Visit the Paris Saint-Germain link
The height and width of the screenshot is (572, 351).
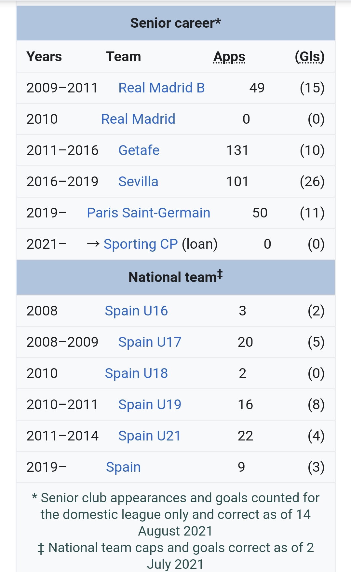[148, 213]
